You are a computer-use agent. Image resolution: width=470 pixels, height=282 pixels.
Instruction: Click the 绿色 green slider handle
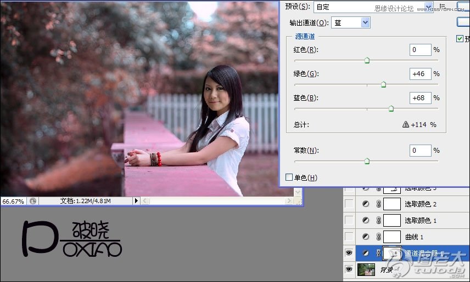coord(383,85)
